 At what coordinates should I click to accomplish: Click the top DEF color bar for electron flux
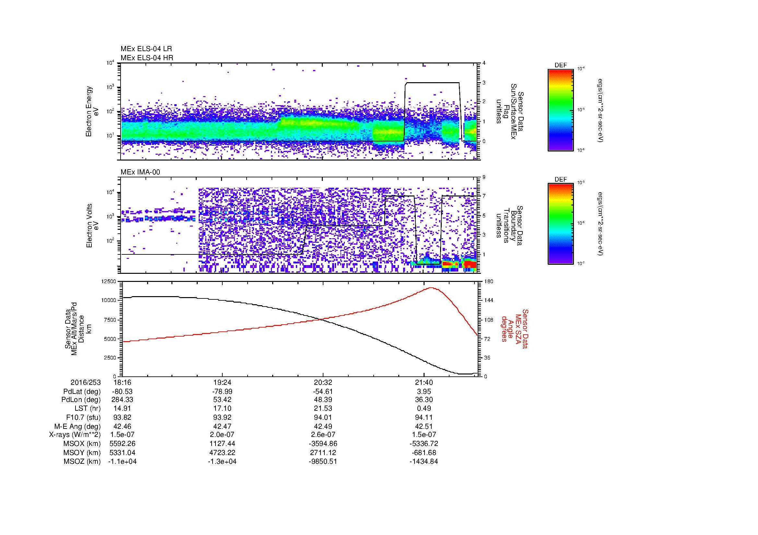tap(561, 110)
